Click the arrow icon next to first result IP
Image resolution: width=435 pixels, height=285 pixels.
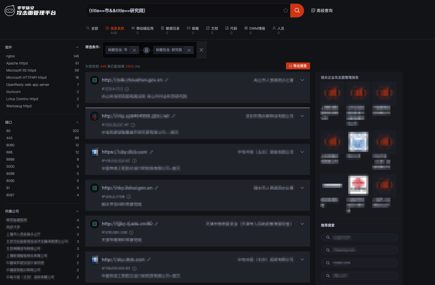pyautogui.click(x=127, y=89)
